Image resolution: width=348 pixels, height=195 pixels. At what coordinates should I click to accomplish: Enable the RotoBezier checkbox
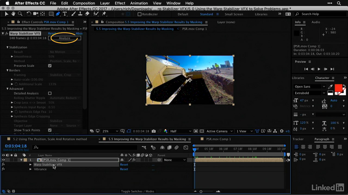[139, 14]
